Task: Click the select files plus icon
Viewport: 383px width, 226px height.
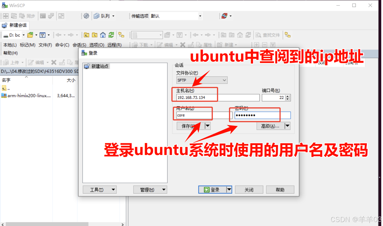Action: click(x=256, y=45)
